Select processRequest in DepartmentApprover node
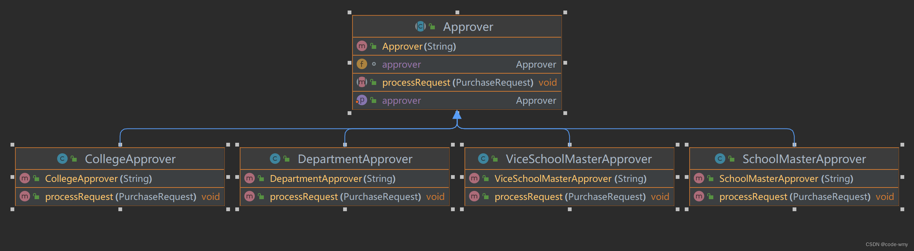The height and width of the screenshot is (251, 914). coord(345,197)
